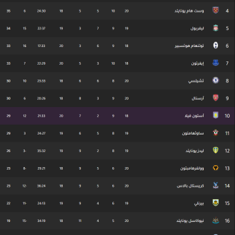Click the Leeds United badge icon
The width and height of the screenshot is (235, 235).
click(x=215, y=150)
